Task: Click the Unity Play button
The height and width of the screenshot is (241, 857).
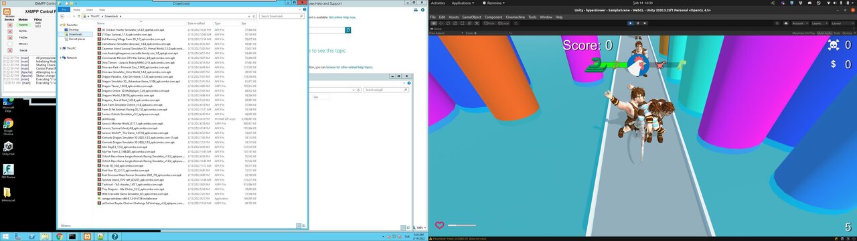Action: pyautogui.click(x=630, y=23)
